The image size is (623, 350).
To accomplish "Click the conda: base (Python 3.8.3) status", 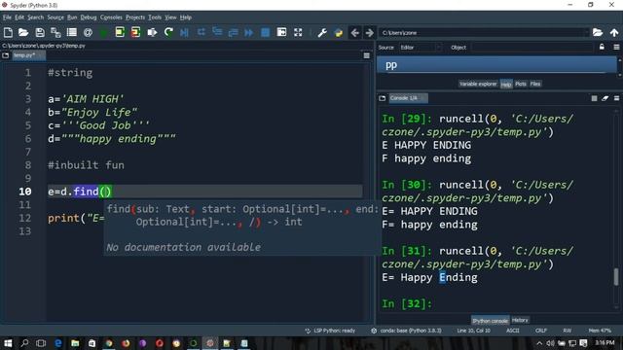I will (407, 331).
